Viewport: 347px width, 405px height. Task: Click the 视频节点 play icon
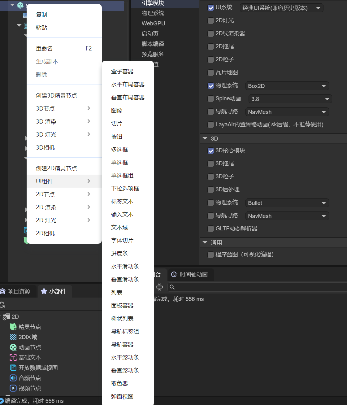tap(13, 388)
